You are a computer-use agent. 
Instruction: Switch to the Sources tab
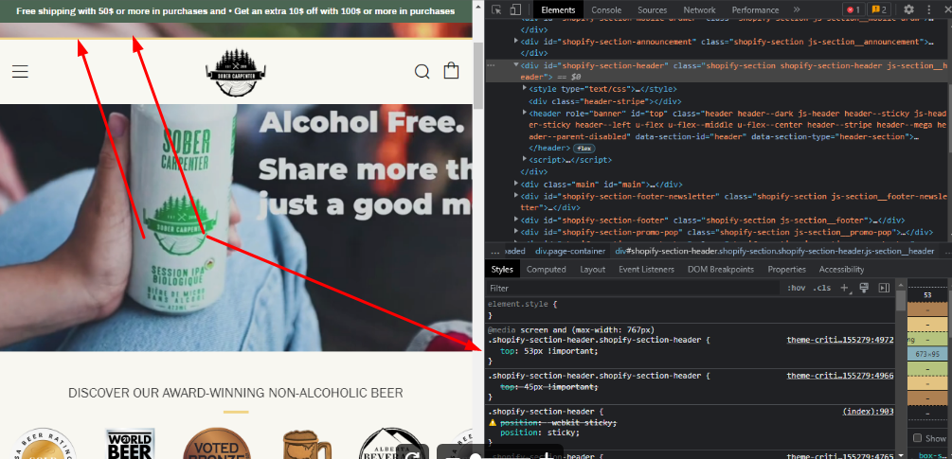[x=652, y=9]
